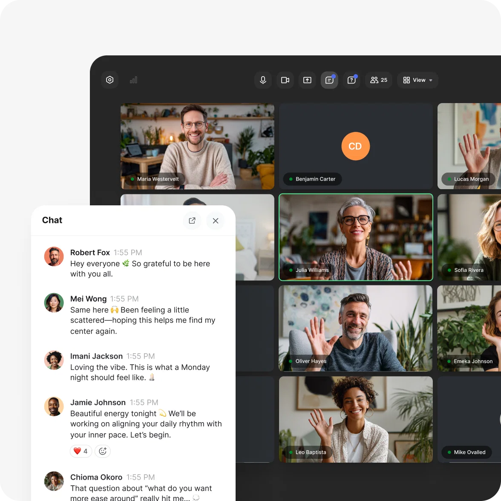Mute the microphone
The width and height of the screenshot is (501, 501).
pyautogui.click(x=263, y=80)
